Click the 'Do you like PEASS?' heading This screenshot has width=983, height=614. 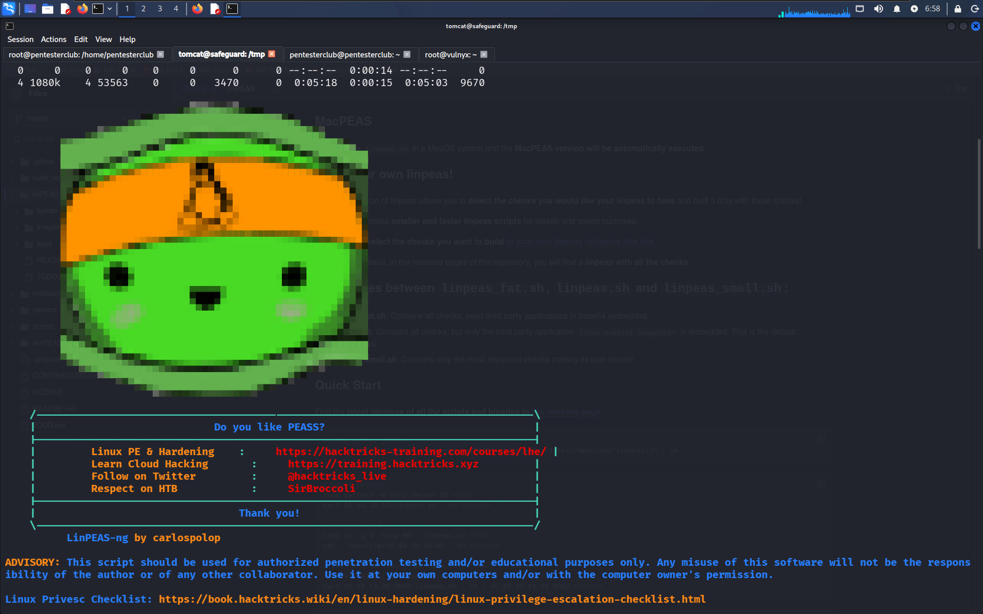(269, 427)
